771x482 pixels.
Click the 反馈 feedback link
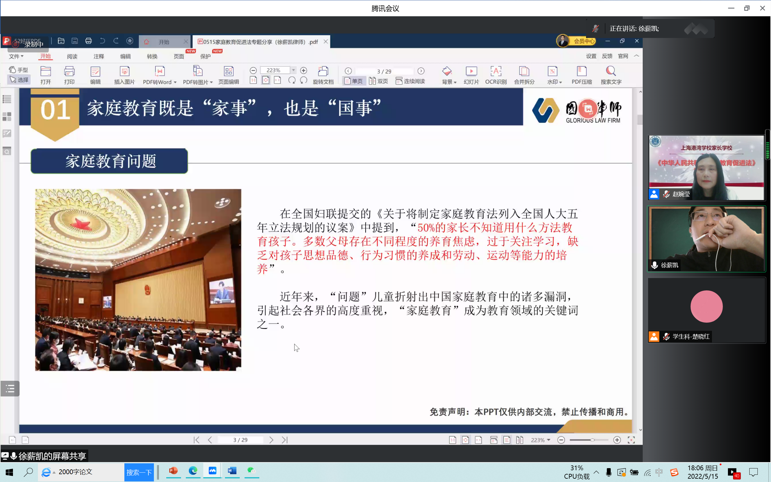coord(607,56)
